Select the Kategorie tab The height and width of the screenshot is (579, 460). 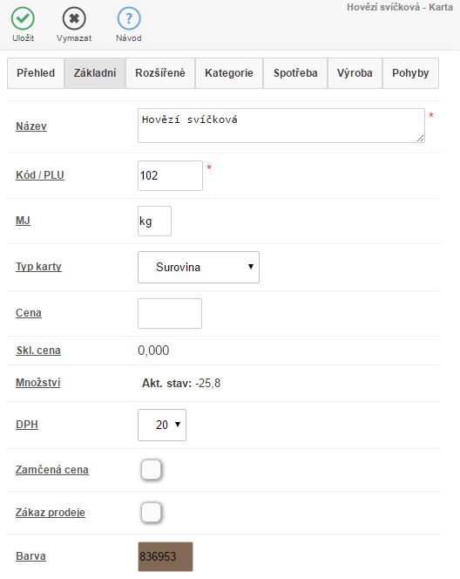pyautogui.click(x=229, y=73)
